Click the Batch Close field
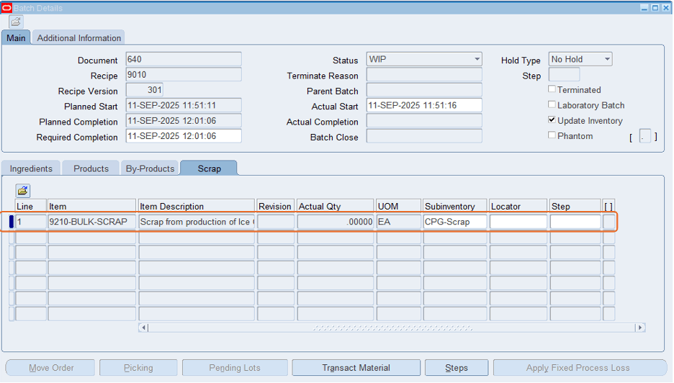The width and height of the screenshot is (674, 383). click(424, 136)
